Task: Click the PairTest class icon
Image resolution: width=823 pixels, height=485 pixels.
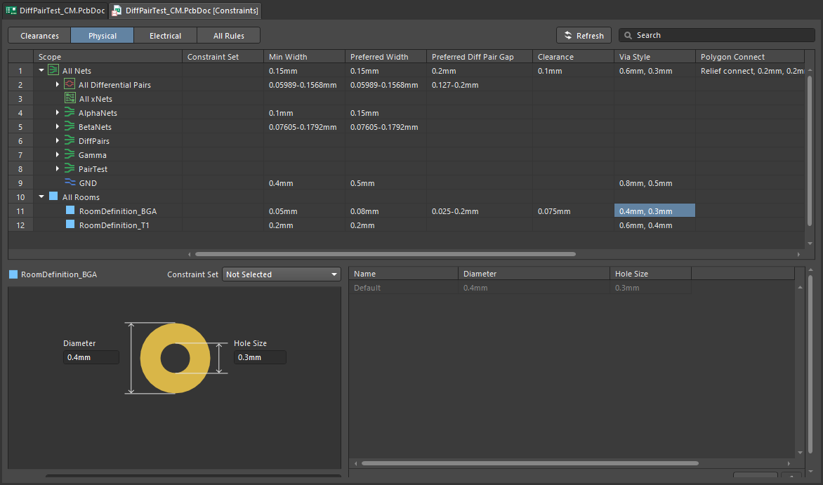Action: [70, 168]
